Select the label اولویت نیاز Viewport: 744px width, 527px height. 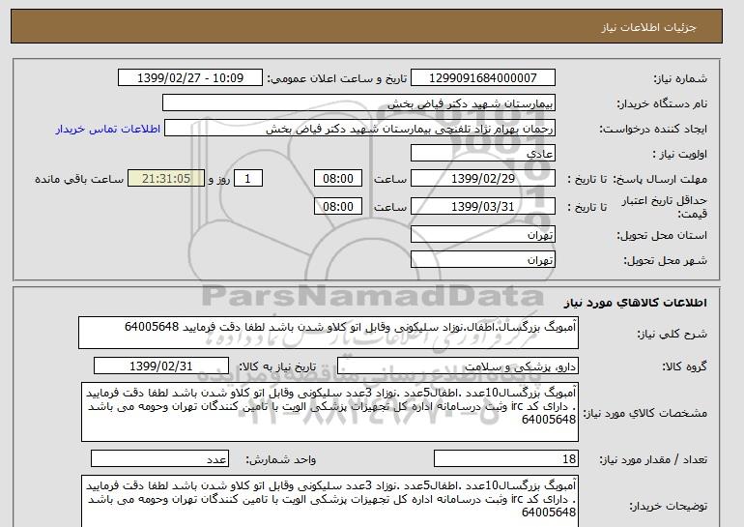pyautogui.click(x=679, y=154)
